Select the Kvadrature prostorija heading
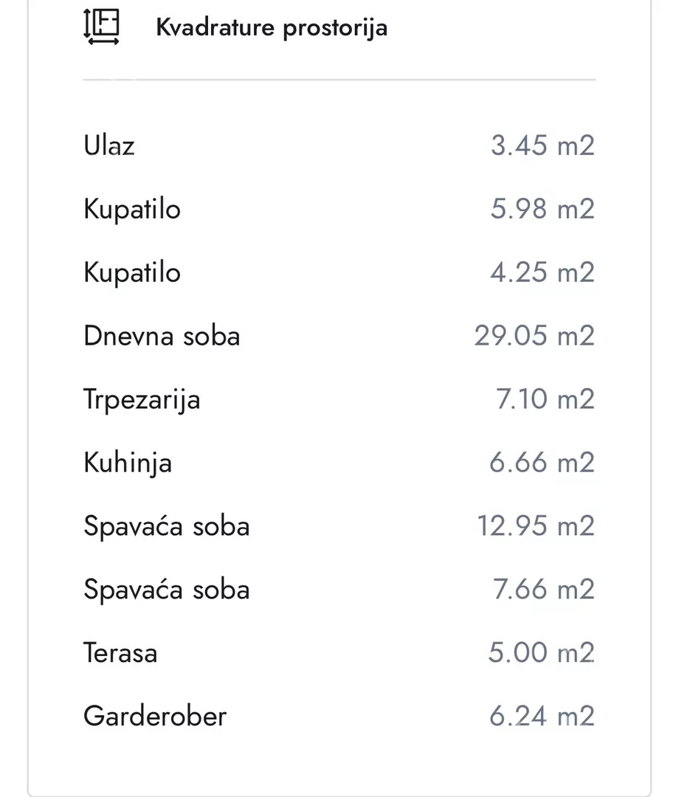The height and width of the screenshot is (797, 679). 272,27
